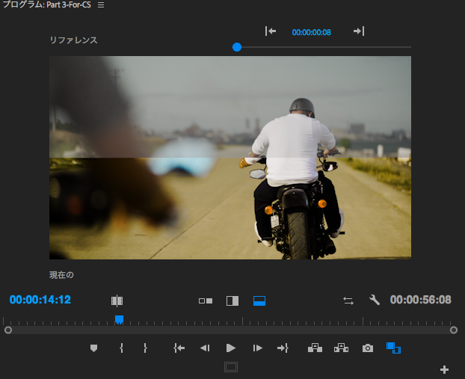Swap sides of the comparison

point(348,301)
